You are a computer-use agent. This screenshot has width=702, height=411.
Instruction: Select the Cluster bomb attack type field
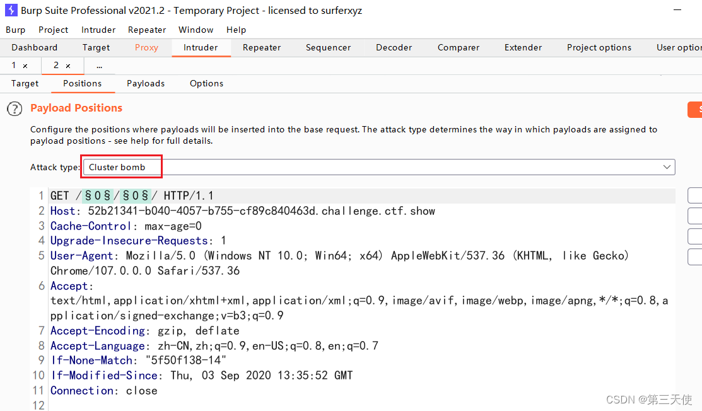379,167
